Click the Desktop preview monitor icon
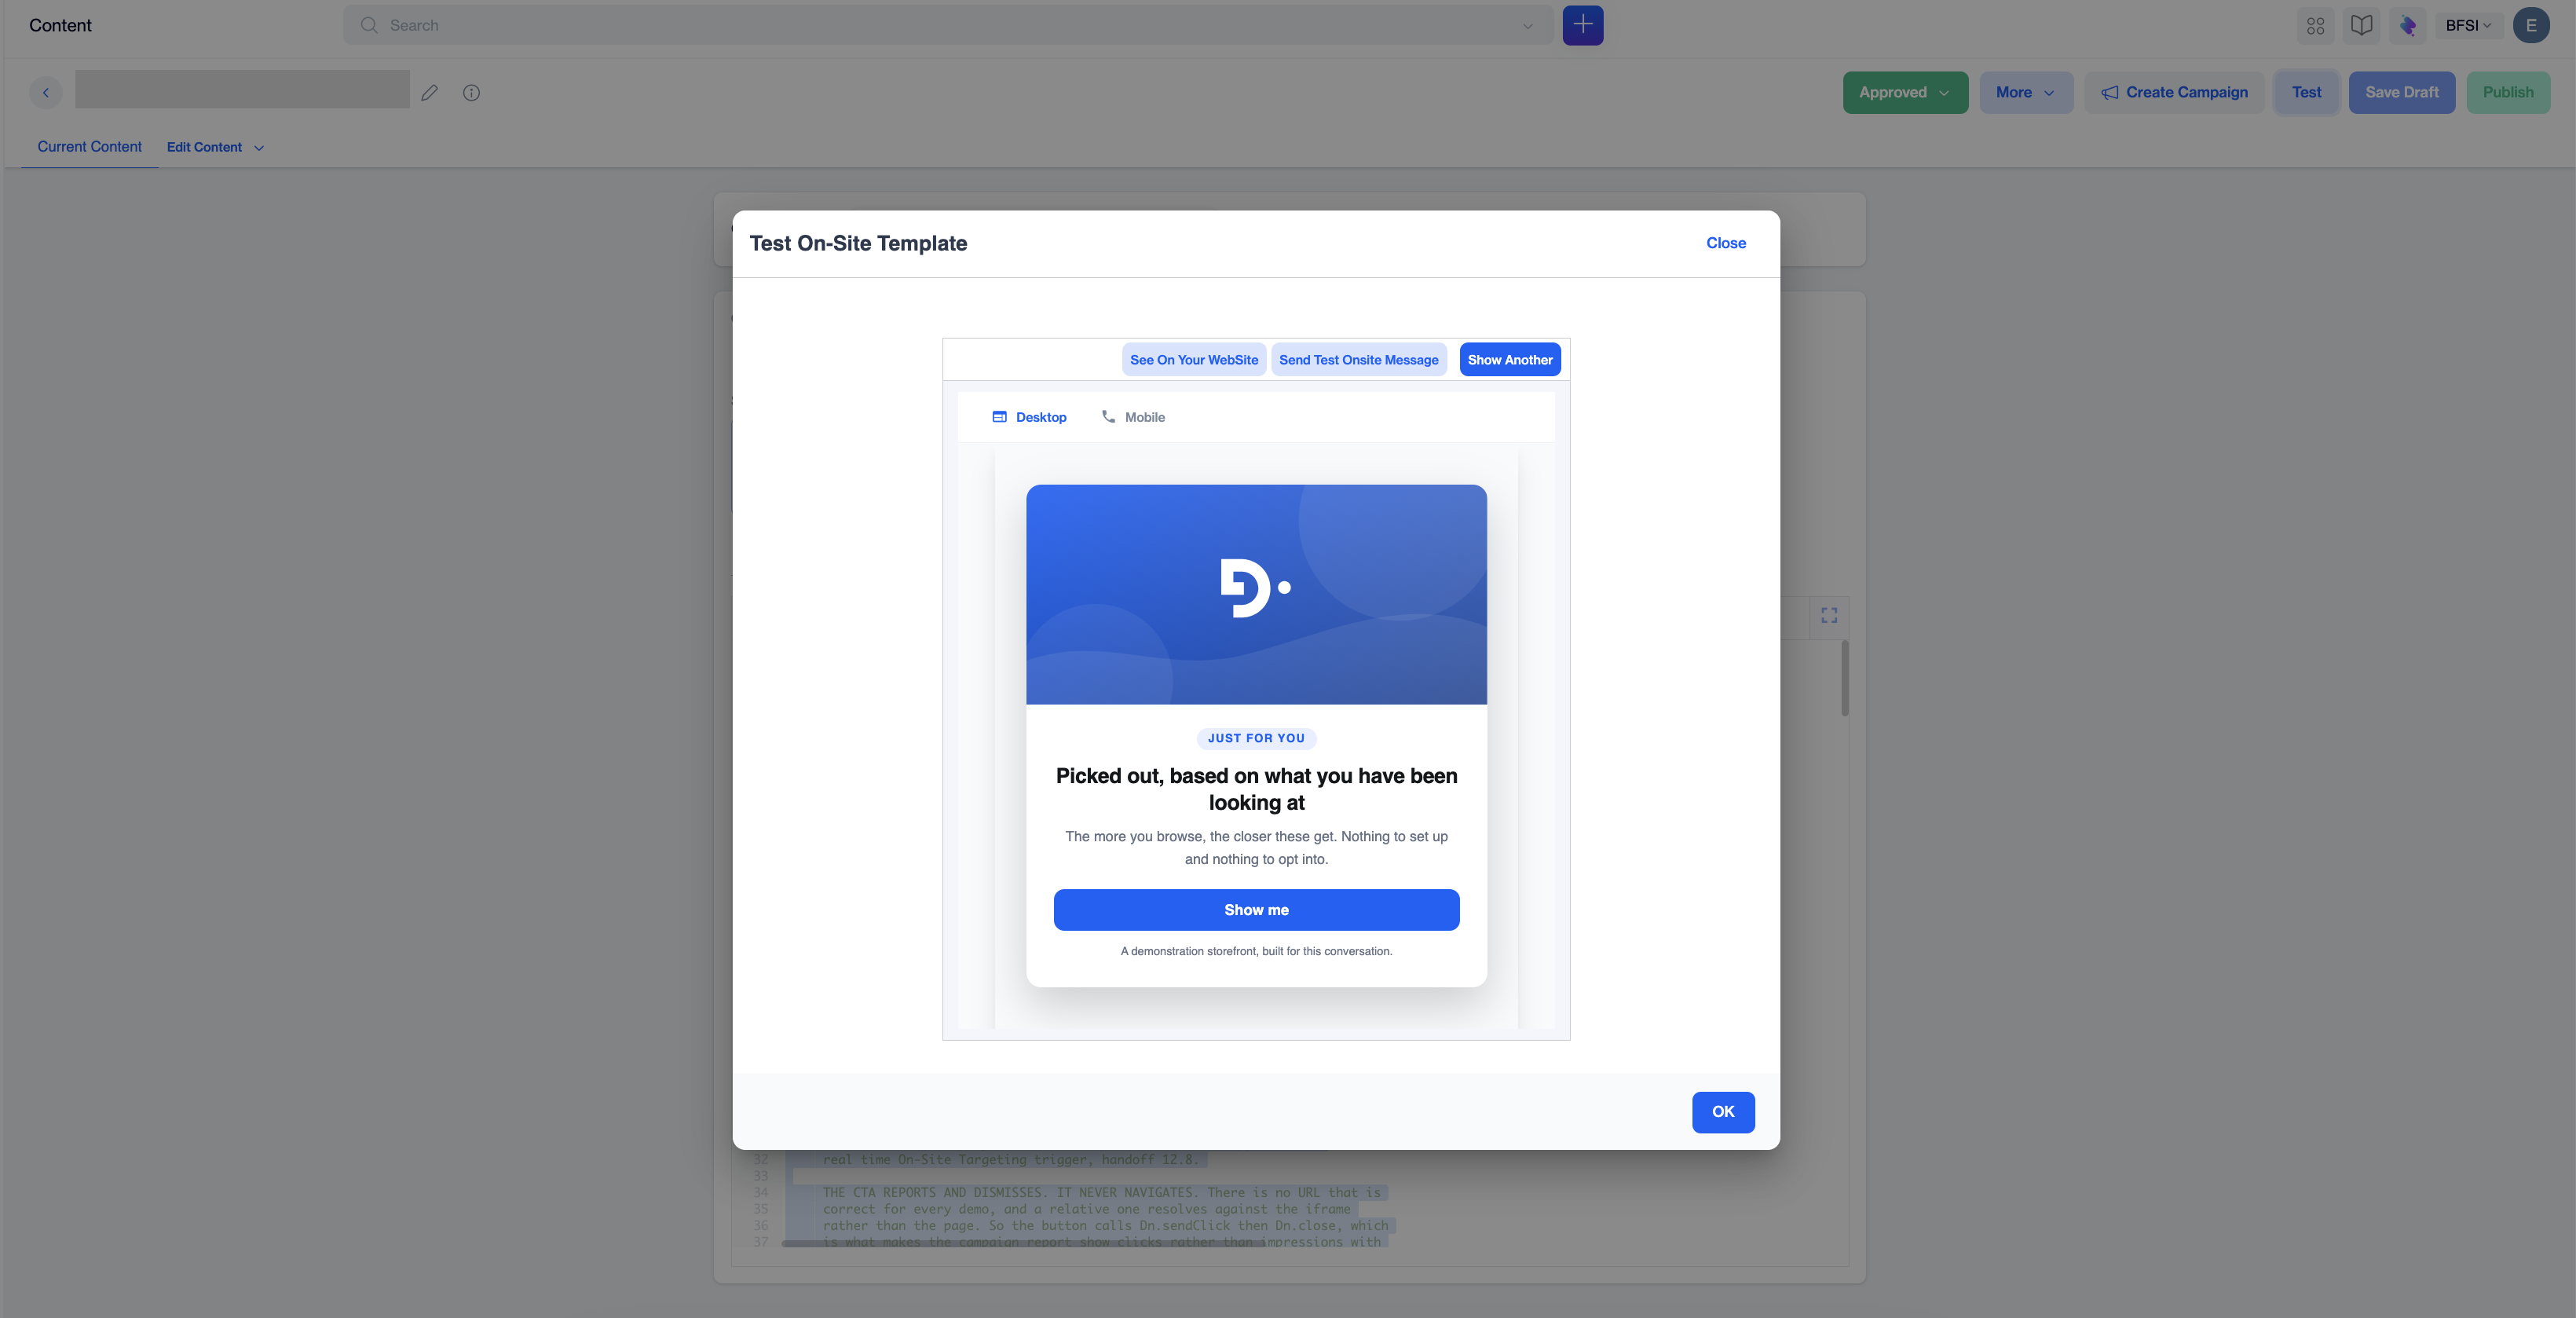The image size is (2576, 1318). click(999, 417)
